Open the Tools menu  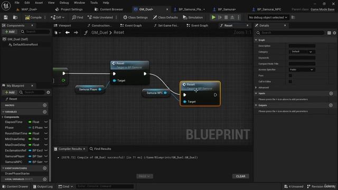click(x=94, y=3)
